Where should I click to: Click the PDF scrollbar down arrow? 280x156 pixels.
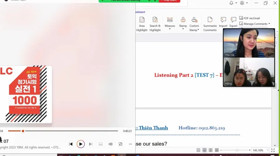[275, 145]
